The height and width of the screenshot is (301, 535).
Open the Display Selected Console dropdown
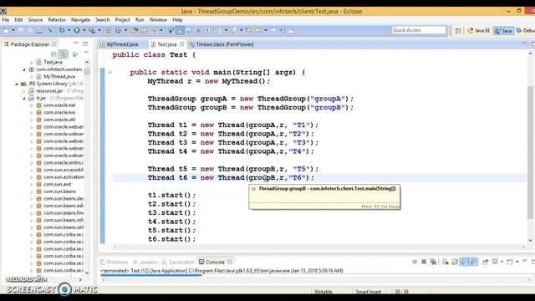[x=502, y=262]
